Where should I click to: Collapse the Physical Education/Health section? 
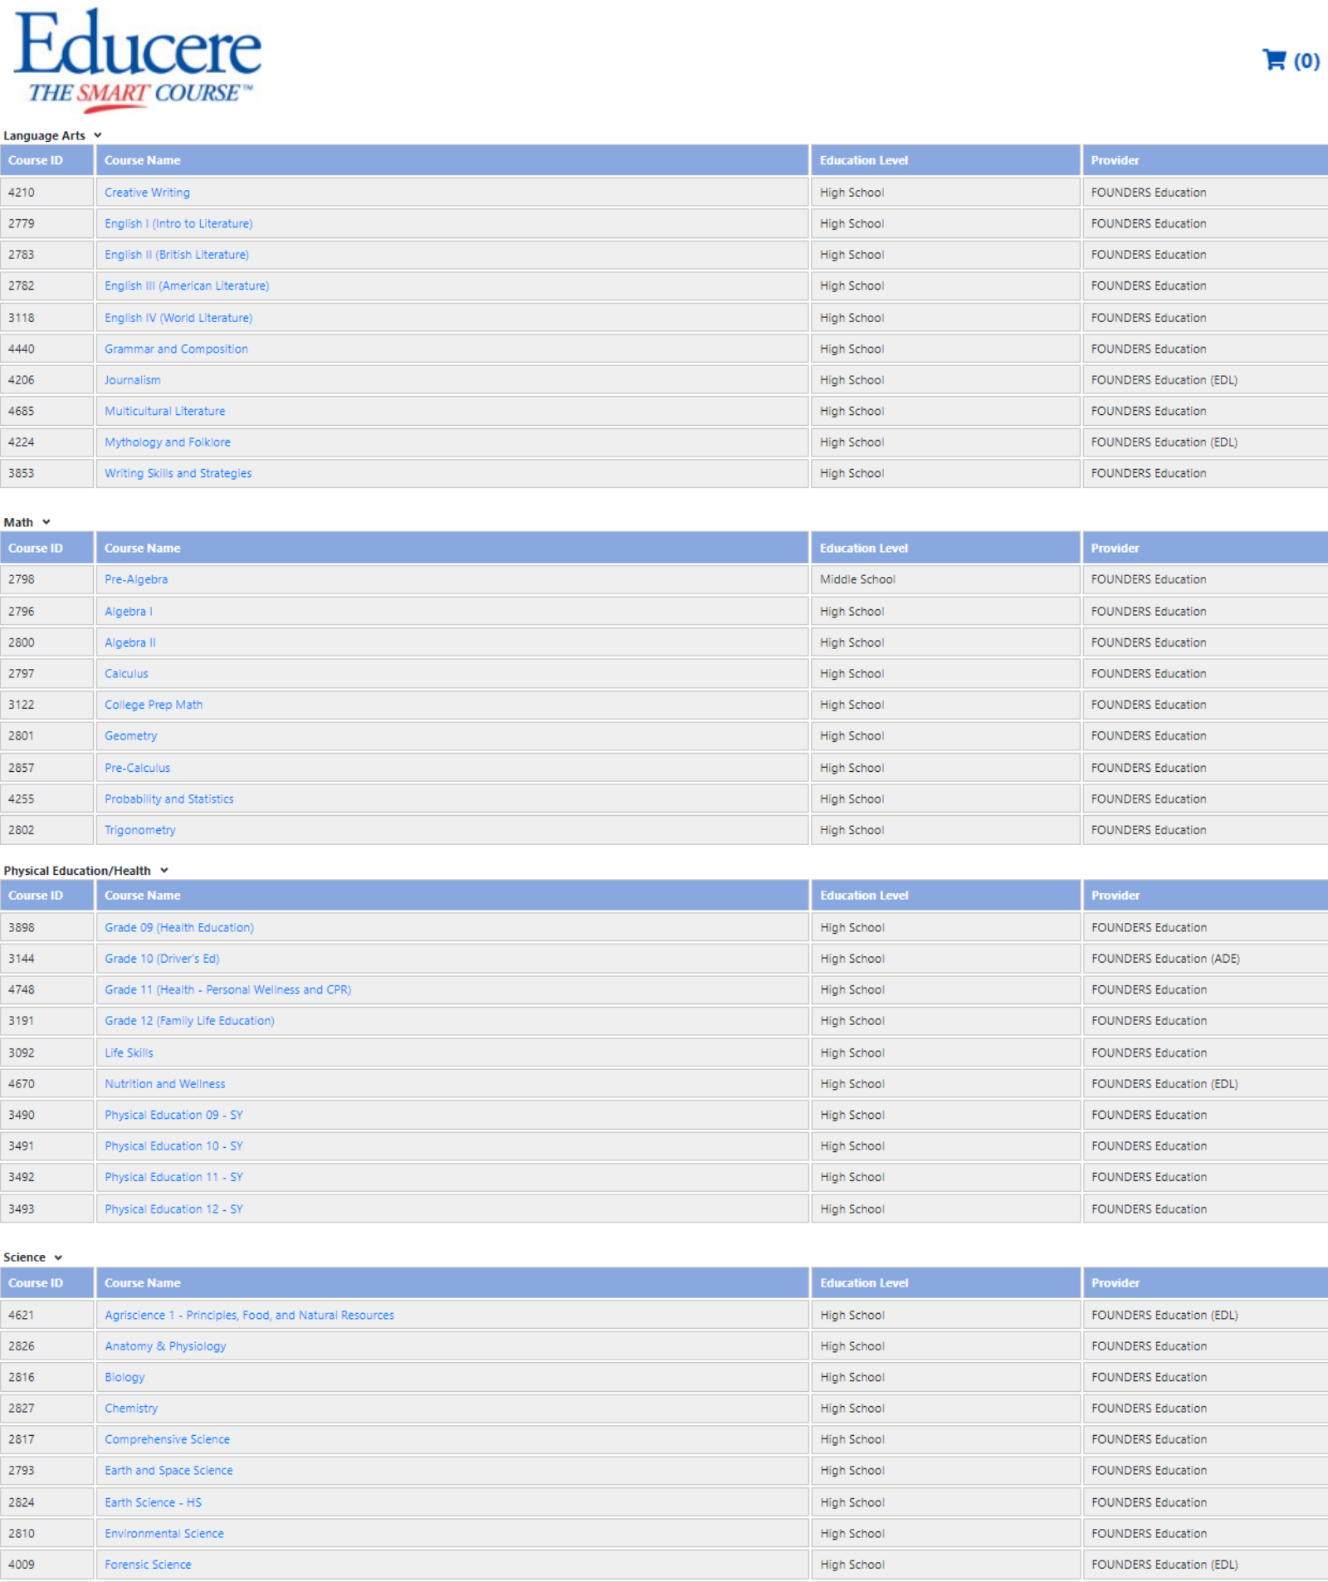point(164,871)
